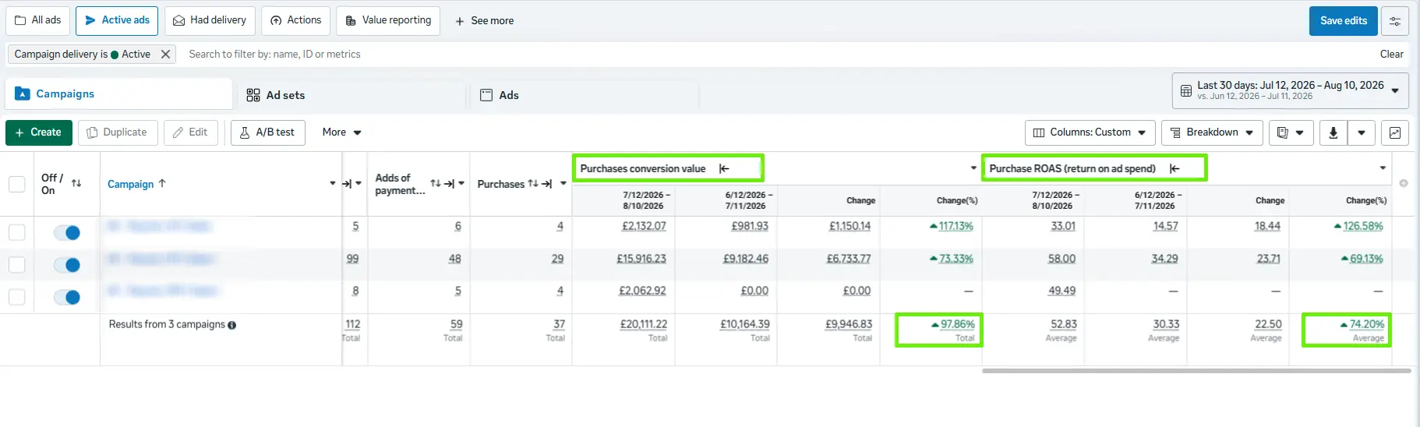This screenshot has width=1420, height=427.
Task: Go to the Ad sets tab
Action: click(x=351, y=94)
